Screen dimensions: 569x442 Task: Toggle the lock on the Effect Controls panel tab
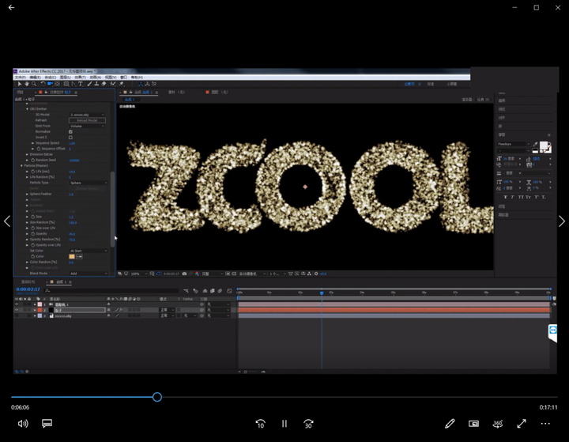tap(46, 93)
